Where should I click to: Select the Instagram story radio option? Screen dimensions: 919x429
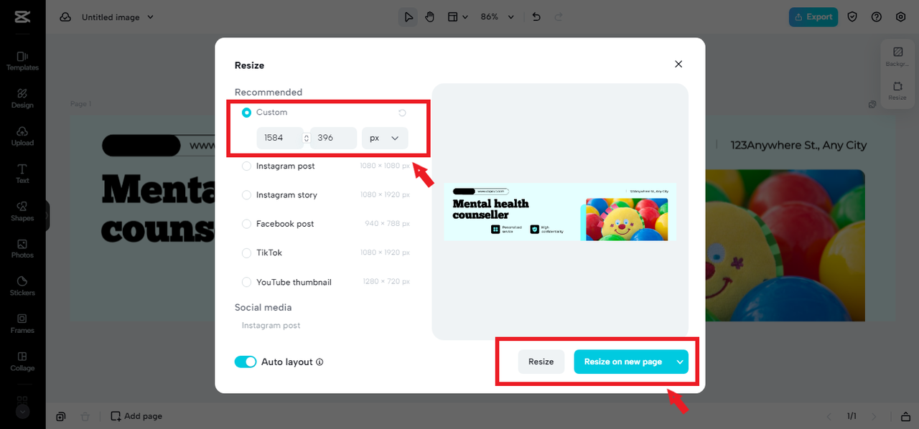coord(246,195)
